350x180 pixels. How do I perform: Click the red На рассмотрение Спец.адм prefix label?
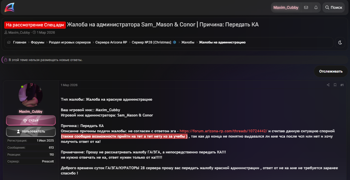[x=35, y=25]
